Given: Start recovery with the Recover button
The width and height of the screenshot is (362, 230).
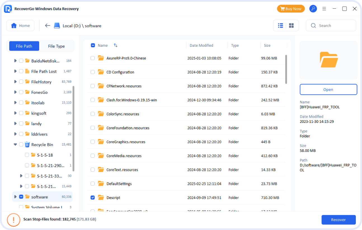Looking at the screenshot, I should [x=339, y=220].
